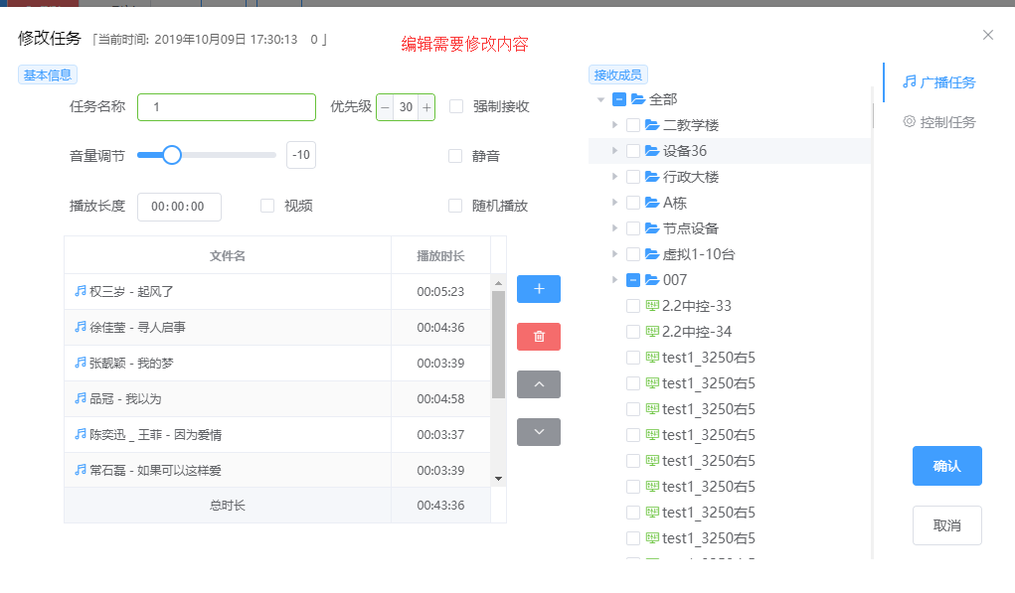Switch to the 控制任务 tab
Image resolution: width=1015 pixels, height=593 pixels.
[938, 122]
